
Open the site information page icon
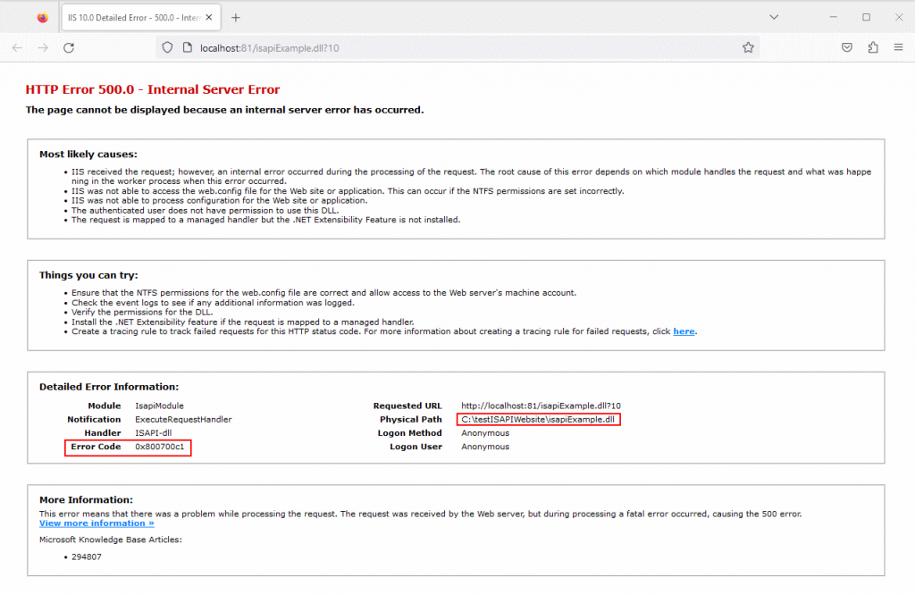(x=188, y=48)
